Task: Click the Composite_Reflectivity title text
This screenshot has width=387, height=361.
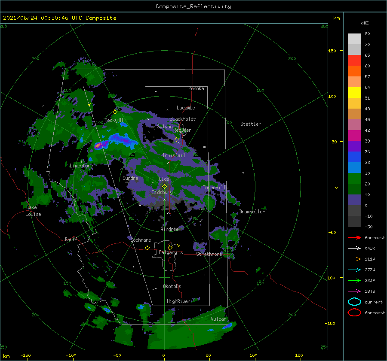Action: 193,6
